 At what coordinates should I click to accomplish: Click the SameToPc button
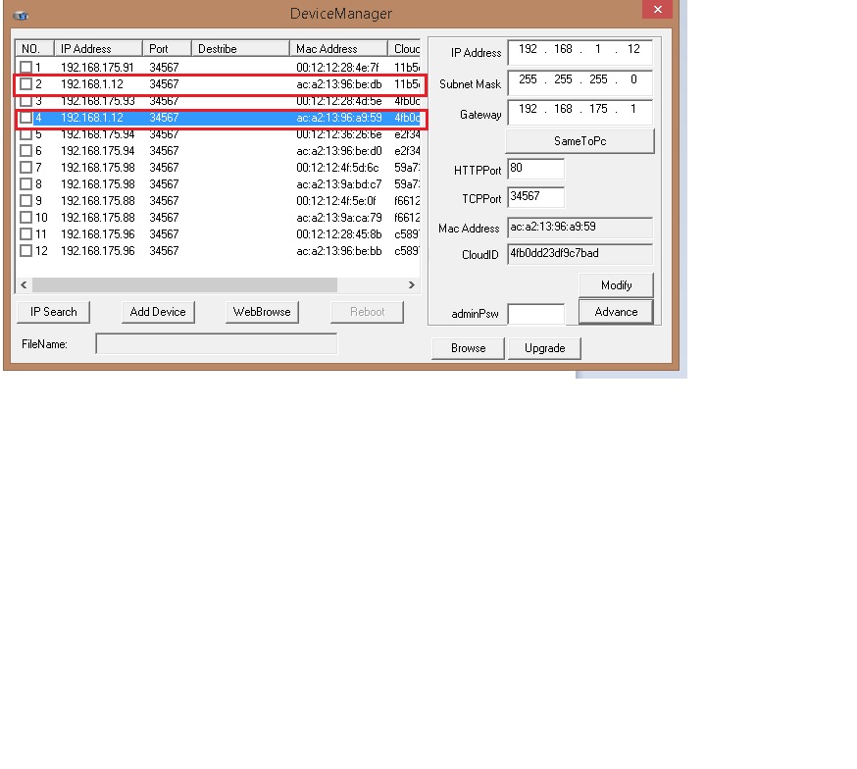[x=580, y=141]
